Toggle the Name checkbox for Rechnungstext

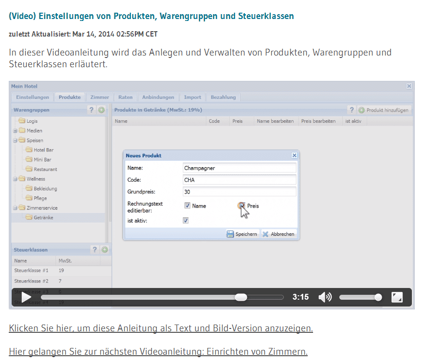click(187, 206)
